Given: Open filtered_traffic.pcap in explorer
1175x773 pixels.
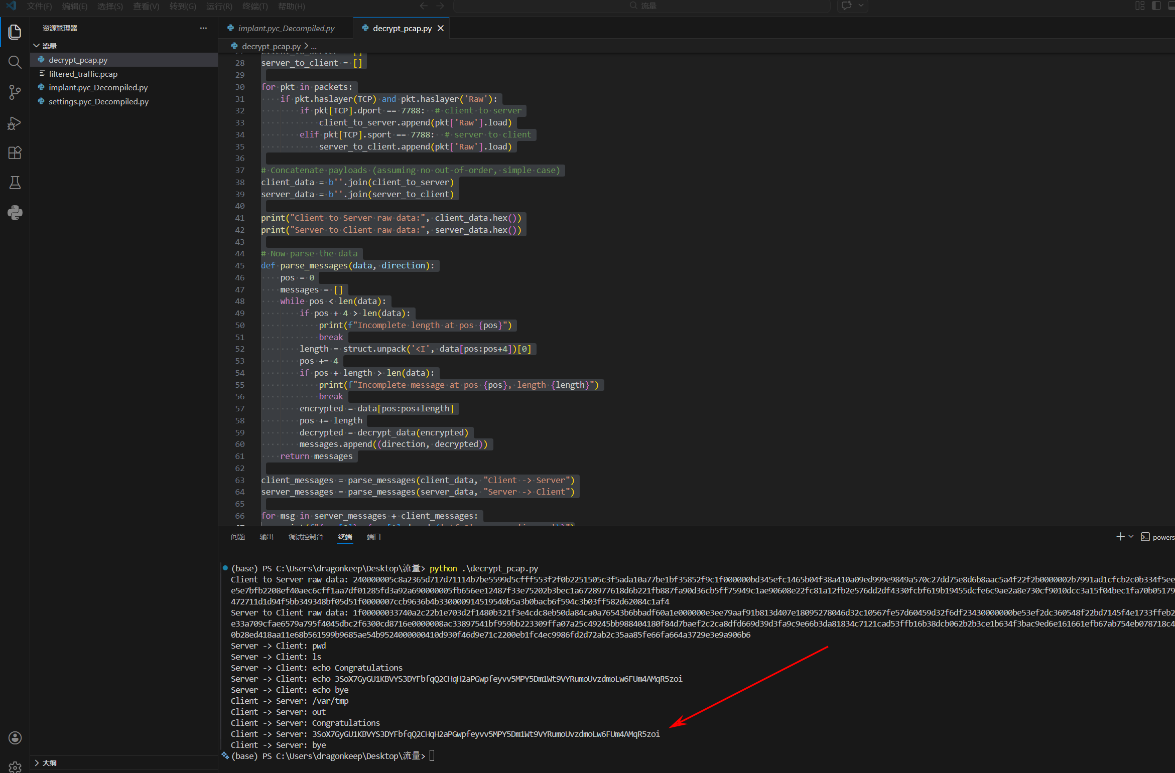Looking at the screenshot, I should tap(83, 74).
